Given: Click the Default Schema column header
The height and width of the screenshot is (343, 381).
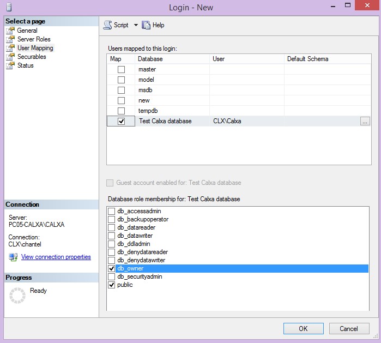Looking at the screenshot, I should click(x=328, y=59).
